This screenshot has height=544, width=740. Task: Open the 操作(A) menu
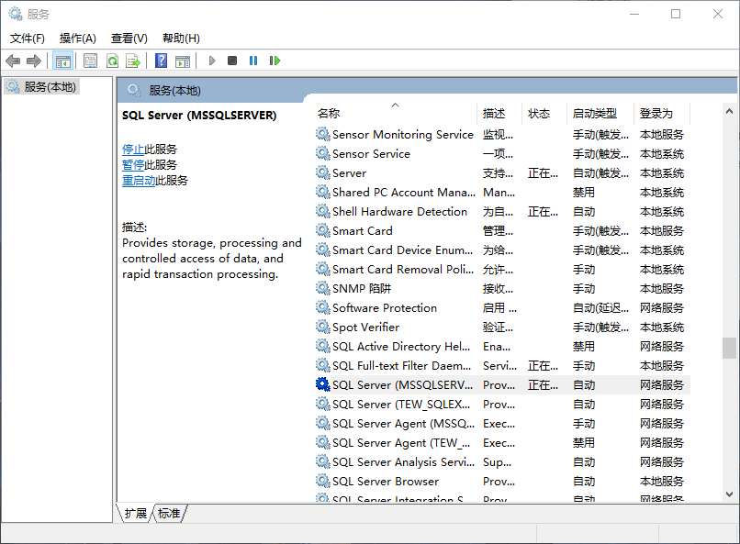tap(77, 38)
